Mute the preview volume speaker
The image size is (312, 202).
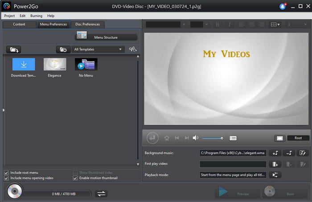(x=196, y=138)
